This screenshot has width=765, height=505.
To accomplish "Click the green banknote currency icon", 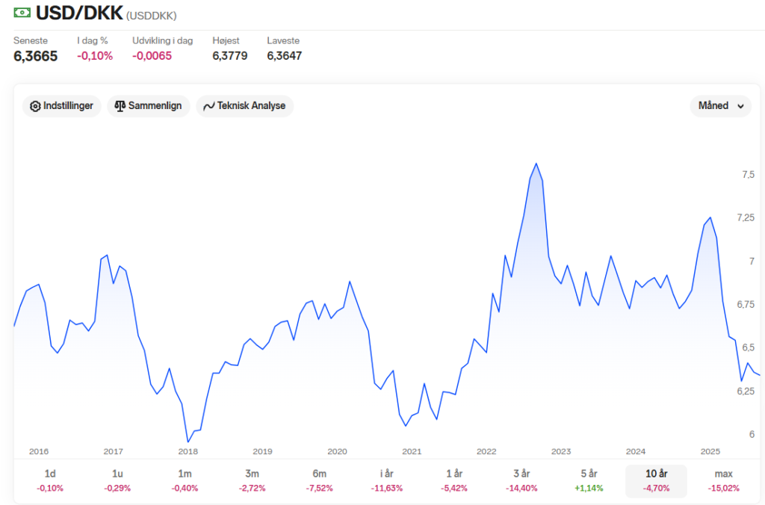I will pos(22,12).
